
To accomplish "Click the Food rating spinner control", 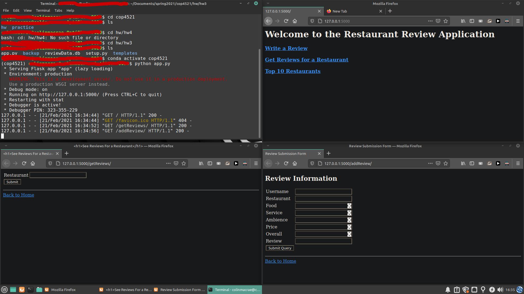I will tap(349, 206).
